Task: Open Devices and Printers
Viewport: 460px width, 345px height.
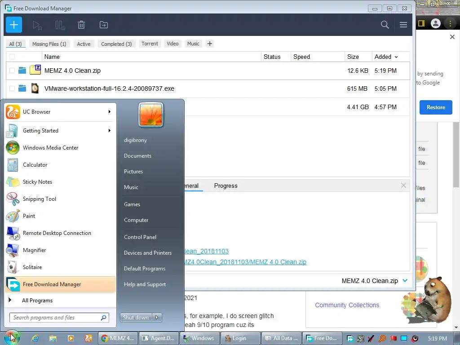Action: (x=147, y=253)
